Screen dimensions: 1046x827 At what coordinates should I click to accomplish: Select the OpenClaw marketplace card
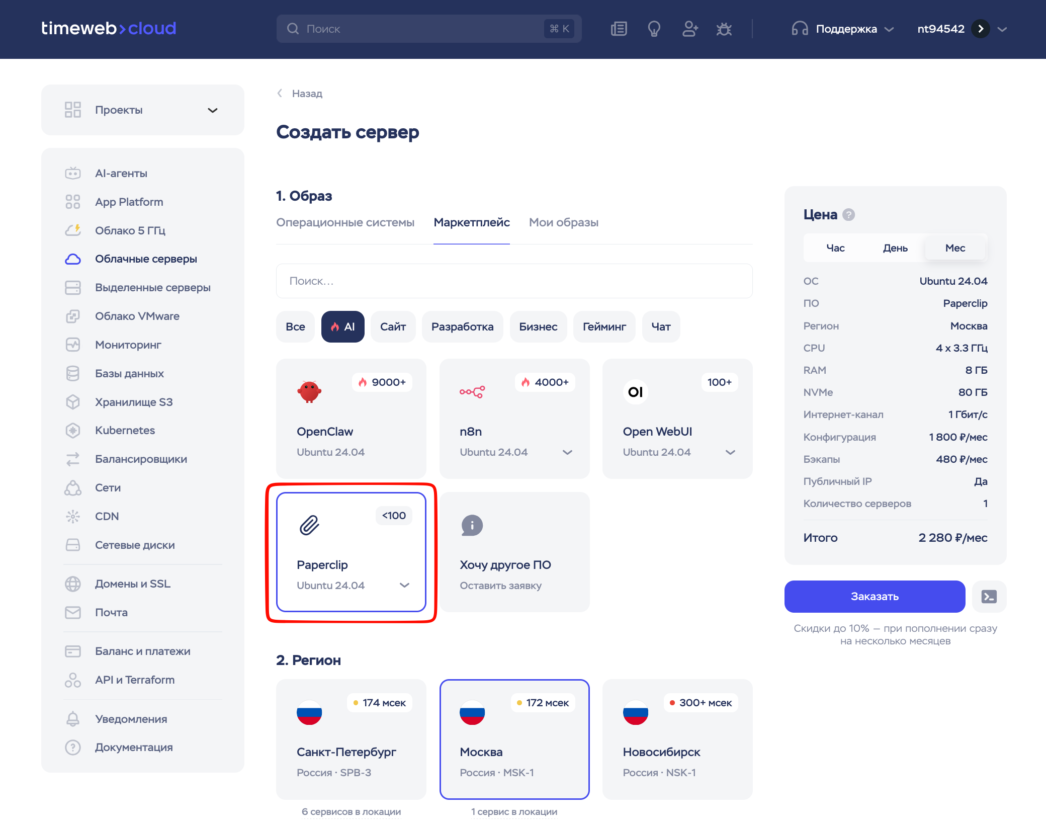tap(351, 418)
